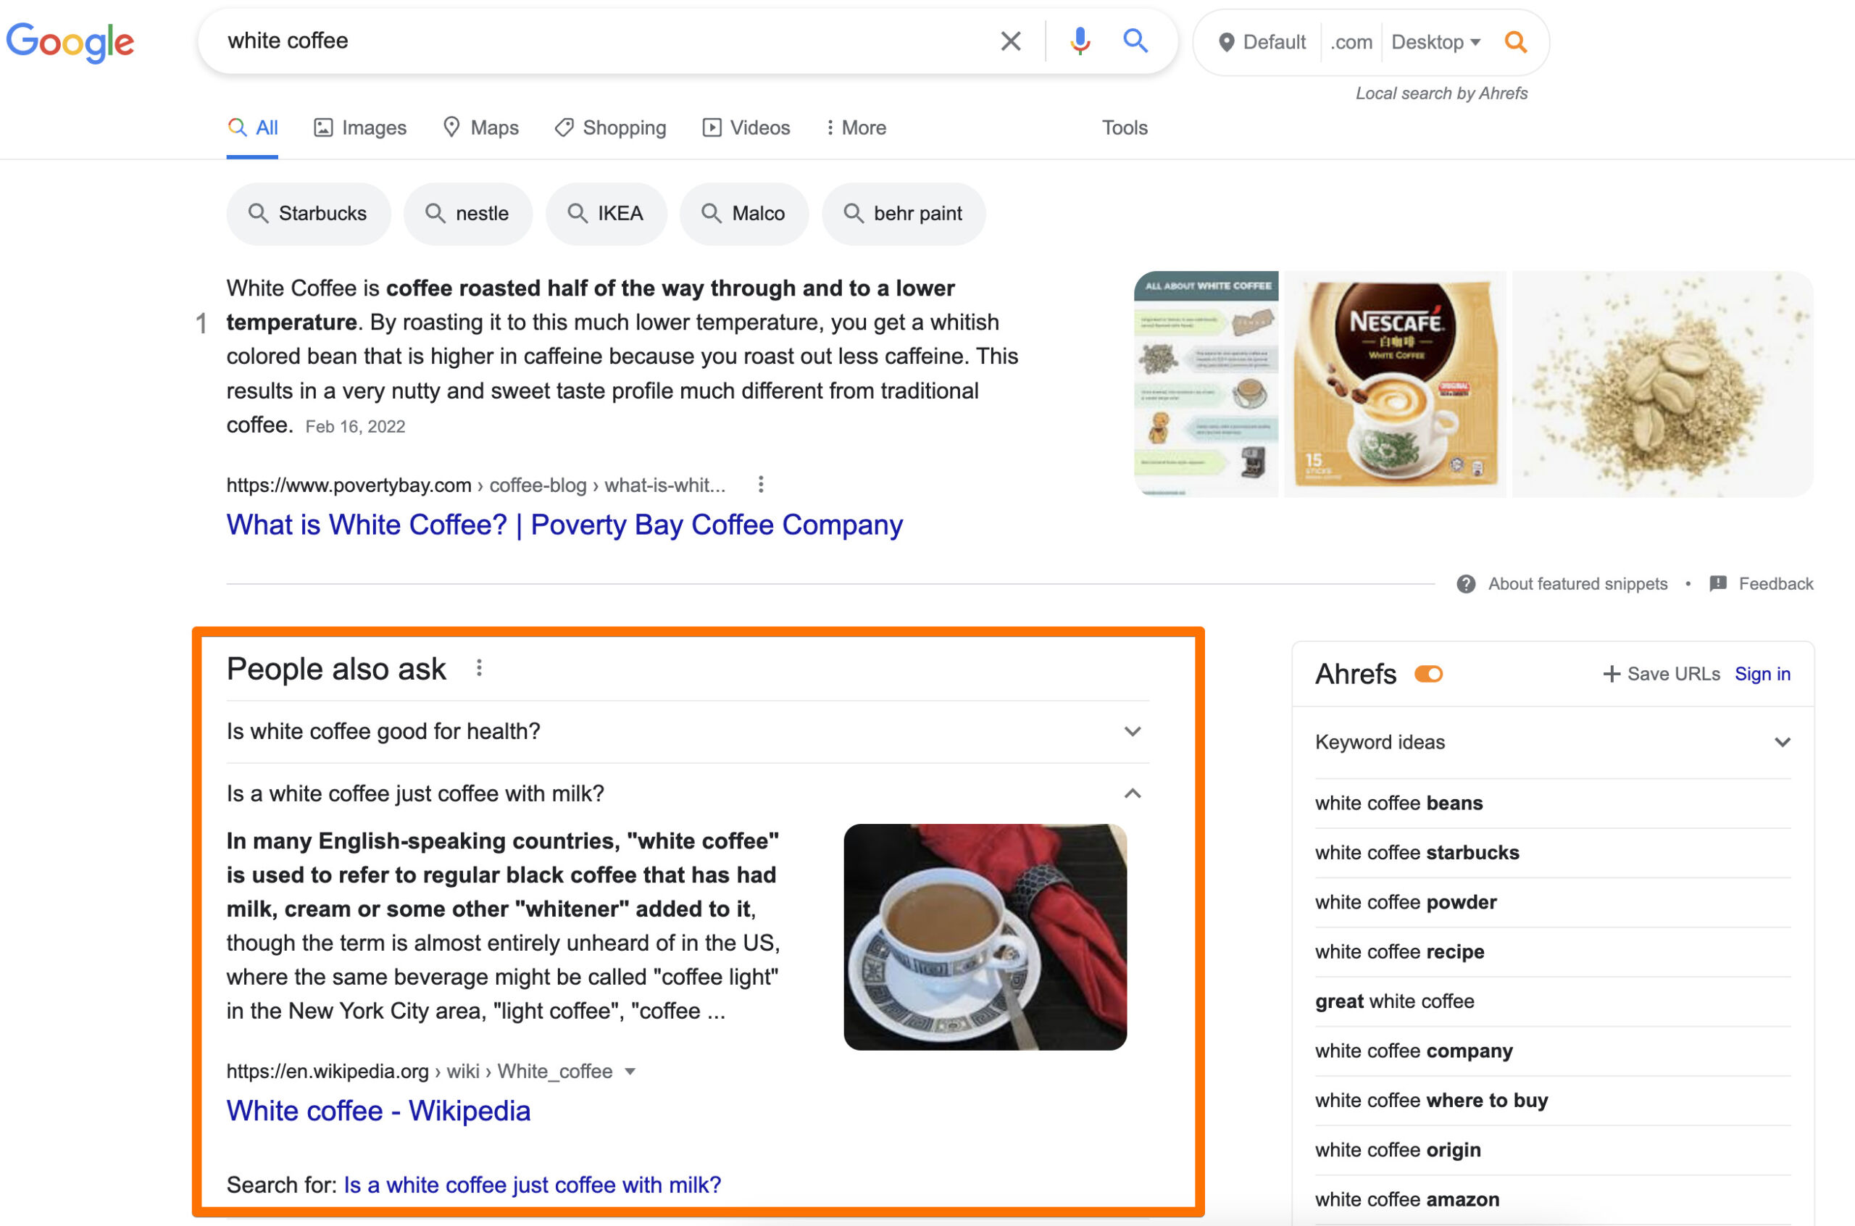
Task: Toggle the Ahrefs orange switch off
Action: pos(1428,674)
